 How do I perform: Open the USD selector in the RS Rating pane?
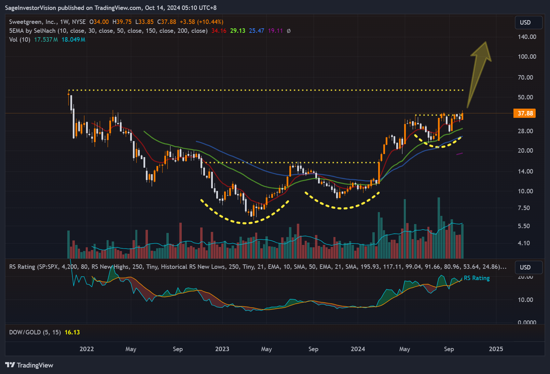(528, 267)
